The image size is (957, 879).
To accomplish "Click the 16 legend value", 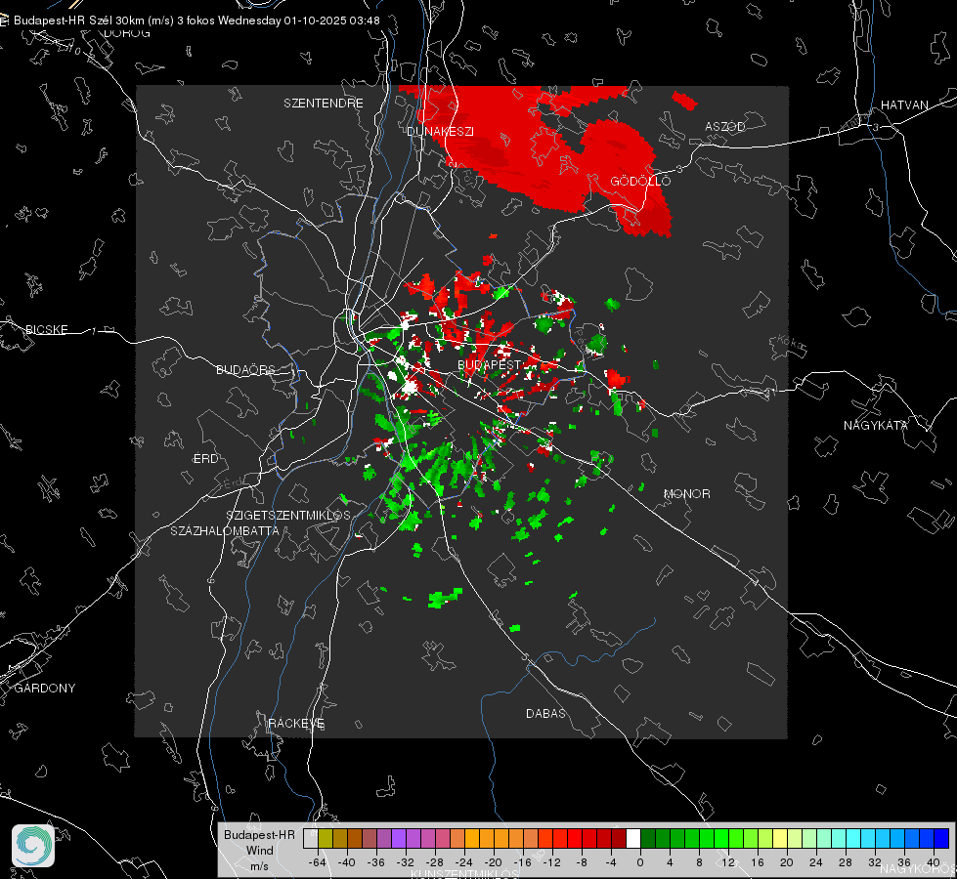I will (758, 862).
